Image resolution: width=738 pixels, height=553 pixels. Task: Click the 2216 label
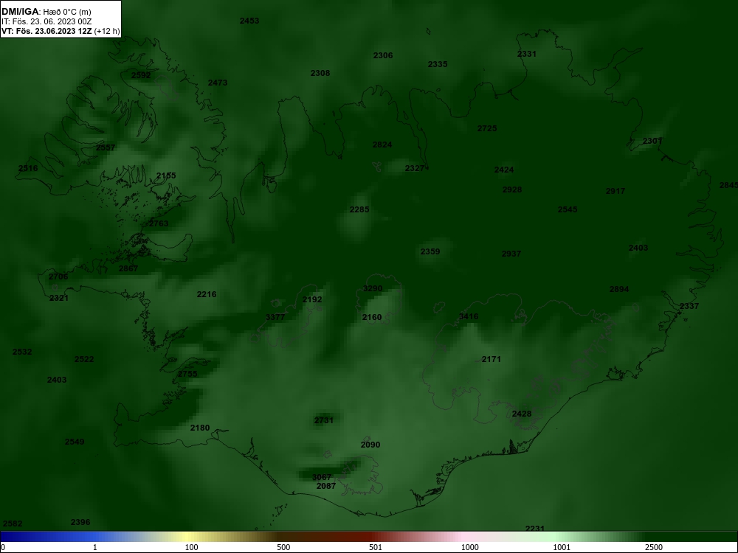tap(207, 294)
